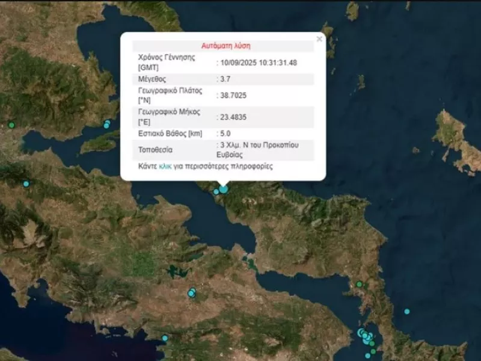The image size is (481, 361).
Task: Select the location text "3 Χλμ. Ν του Προκοπίου"
Action: [259, 145]
